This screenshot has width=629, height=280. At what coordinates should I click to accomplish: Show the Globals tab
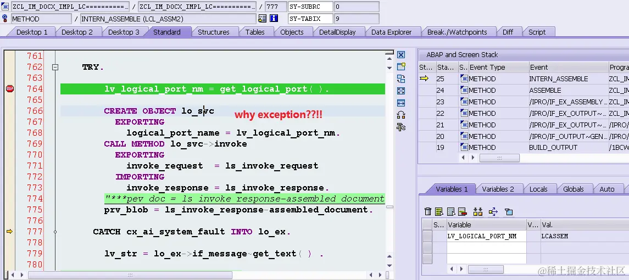pos(573,189)
